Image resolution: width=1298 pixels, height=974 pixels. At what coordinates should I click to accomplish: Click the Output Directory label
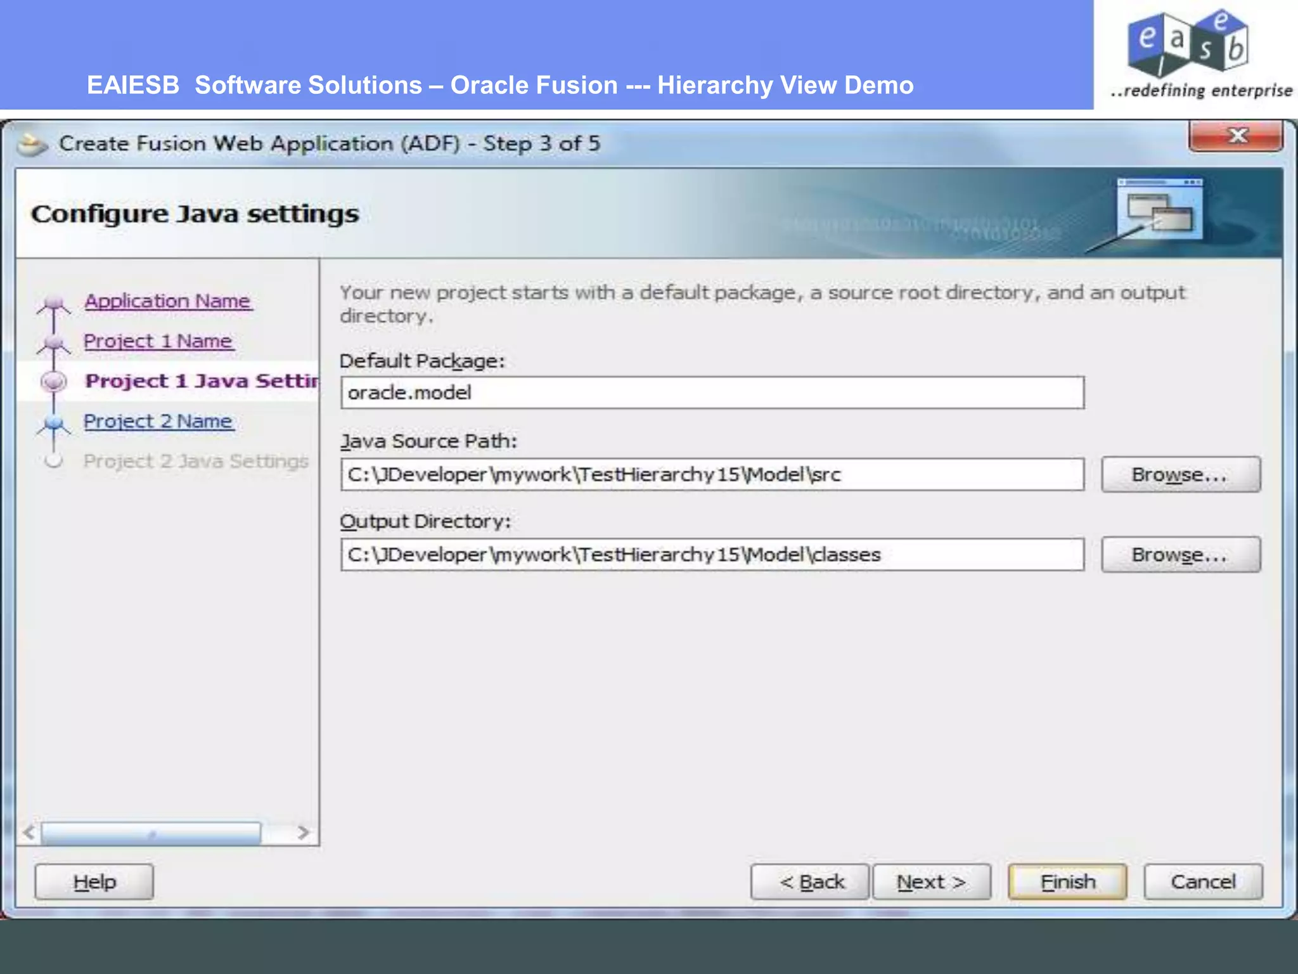point(425,521)
